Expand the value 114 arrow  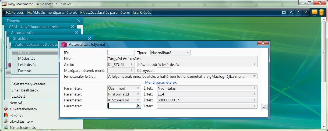pos(255,94)
